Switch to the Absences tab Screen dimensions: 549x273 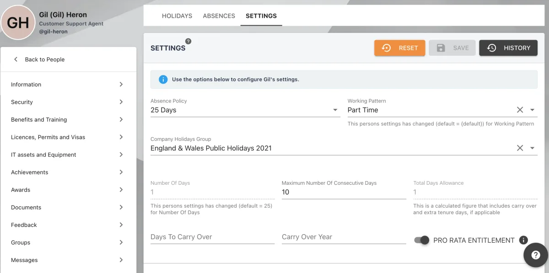(x=219, y=16)
